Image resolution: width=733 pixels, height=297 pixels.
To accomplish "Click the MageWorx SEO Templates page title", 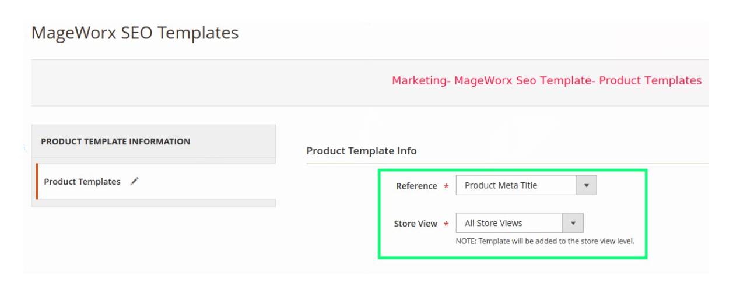I will point(135,33).
